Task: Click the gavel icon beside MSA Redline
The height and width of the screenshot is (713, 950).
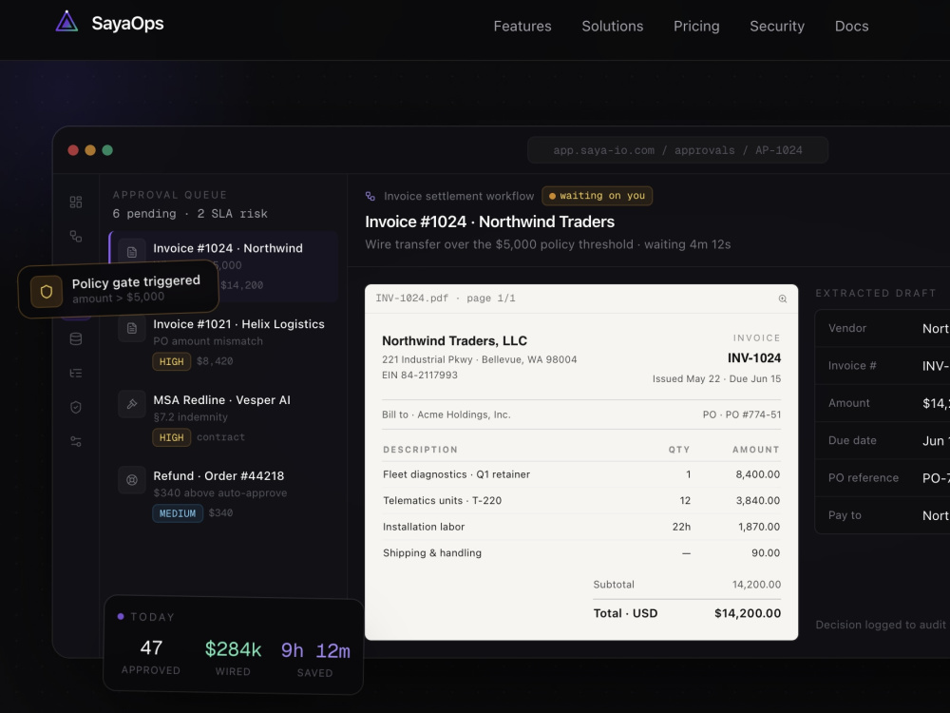Action: [131, 404]
